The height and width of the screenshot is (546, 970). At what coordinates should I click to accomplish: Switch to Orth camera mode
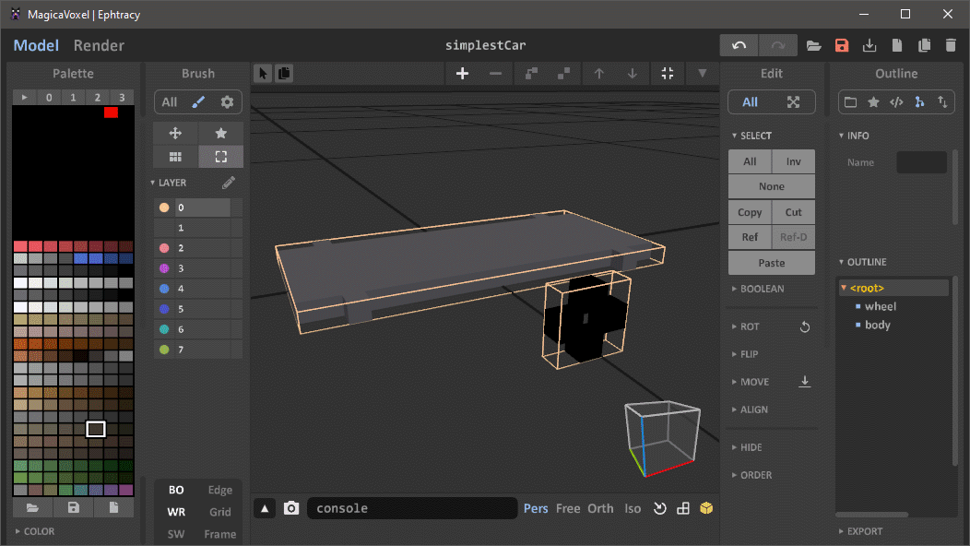coord(600,508)
